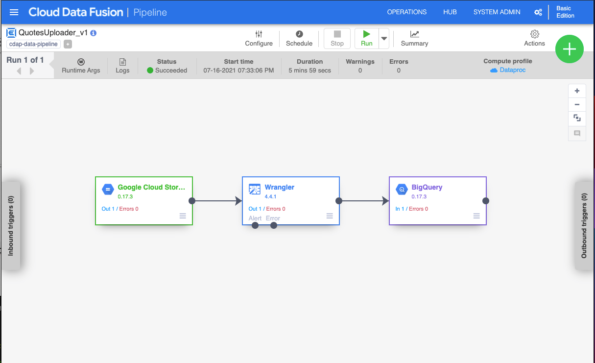Open the pipeline Summary
595x363 pixels.
coord(414,39)
